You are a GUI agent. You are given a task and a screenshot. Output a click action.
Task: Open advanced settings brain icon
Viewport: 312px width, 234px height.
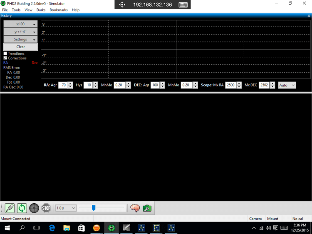135,208
